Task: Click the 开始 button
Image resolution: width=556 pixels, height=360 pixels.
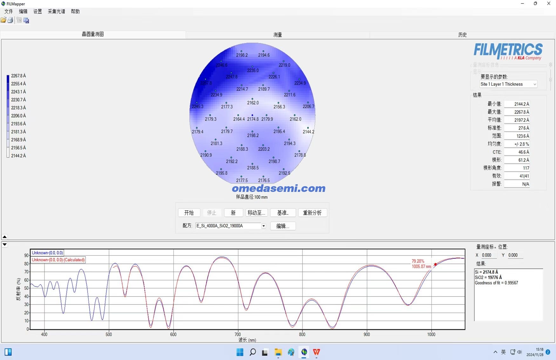Action: 189,213
